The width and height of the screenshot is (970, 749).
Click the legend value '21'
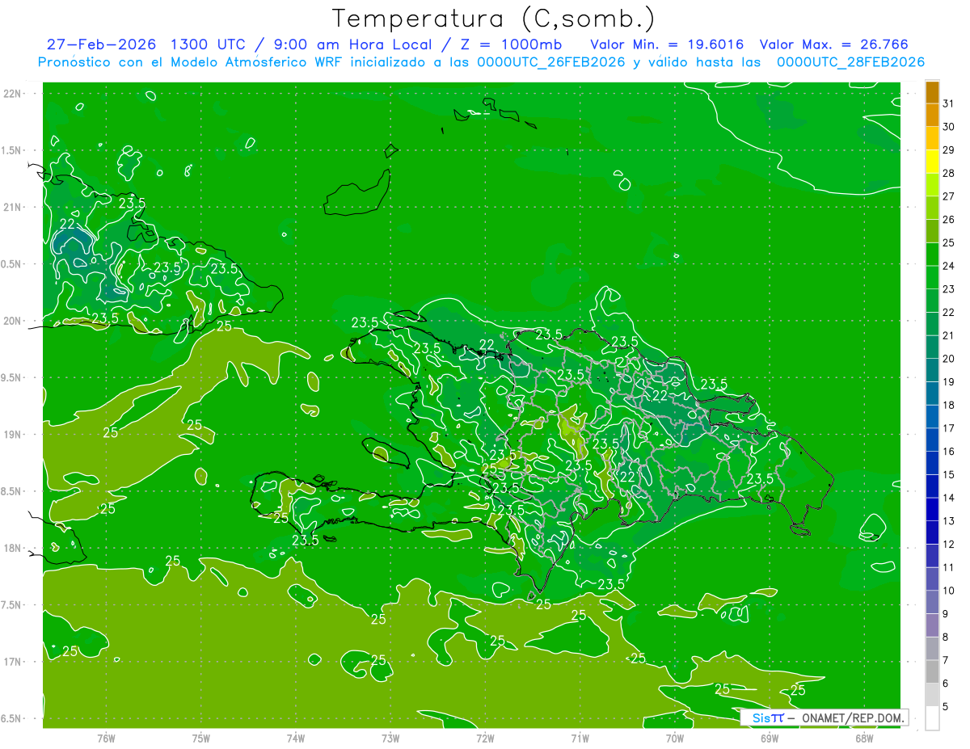(x=949, y=335)
